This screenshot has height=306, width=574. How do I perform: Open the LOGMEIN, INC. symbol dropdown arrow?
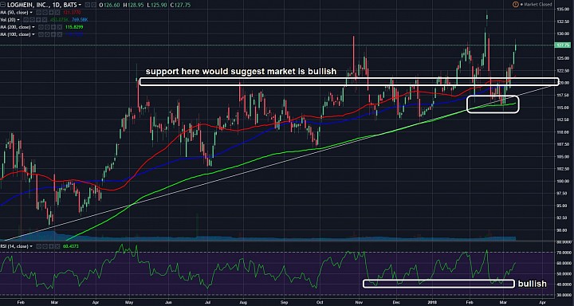(x=80, y=5)
